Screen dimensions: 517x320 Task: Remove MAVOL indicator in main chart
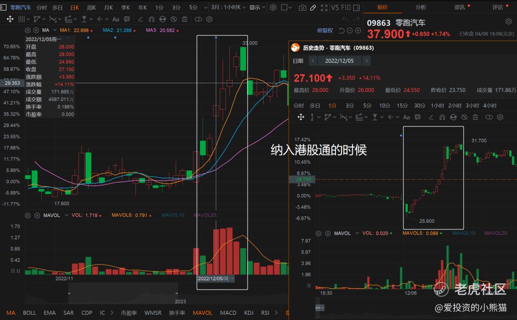(37, 216)
